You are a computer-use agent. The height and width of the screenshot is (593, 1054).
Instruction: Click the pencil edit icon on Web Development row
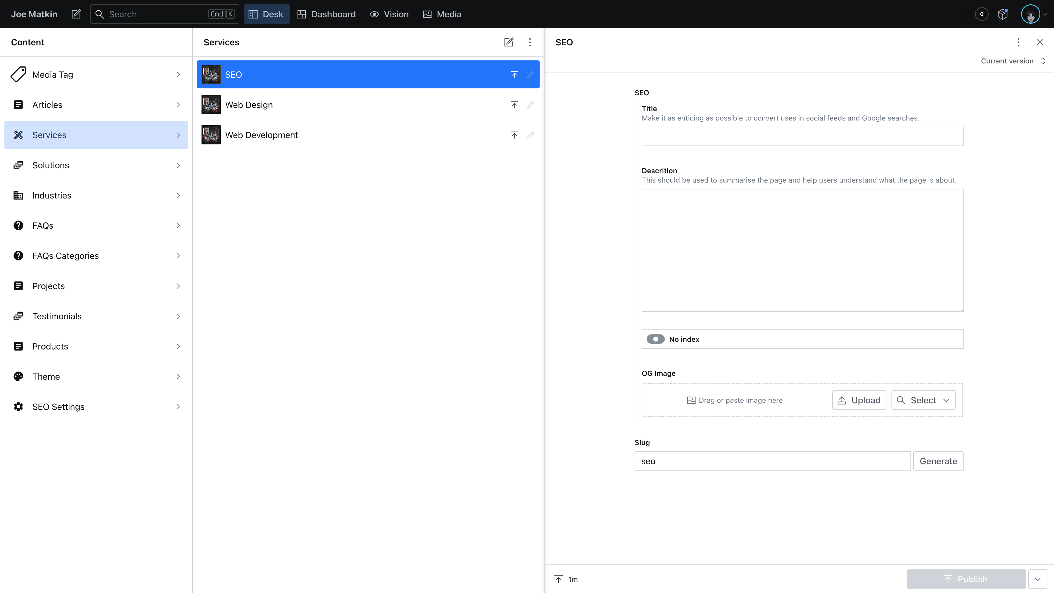click(531, 135)
